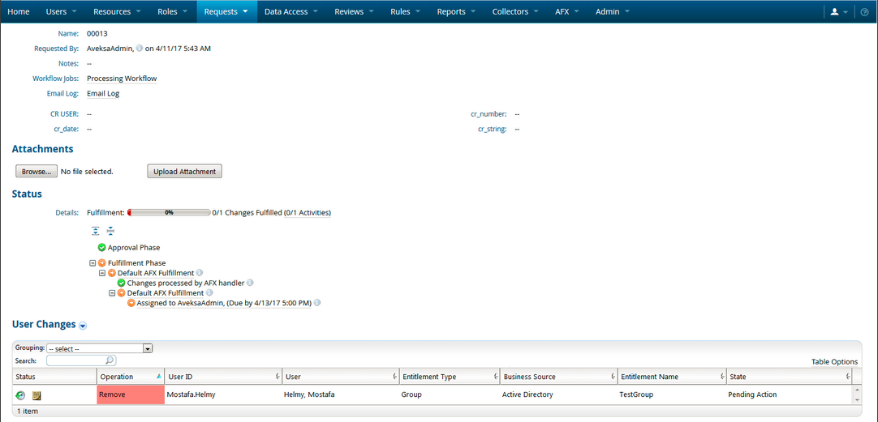Viewport: 878px width, 422px height.
Task: Click Assigned to AveksaAdmin due date link
Action: pyautogui.click(x=224, y=303)
